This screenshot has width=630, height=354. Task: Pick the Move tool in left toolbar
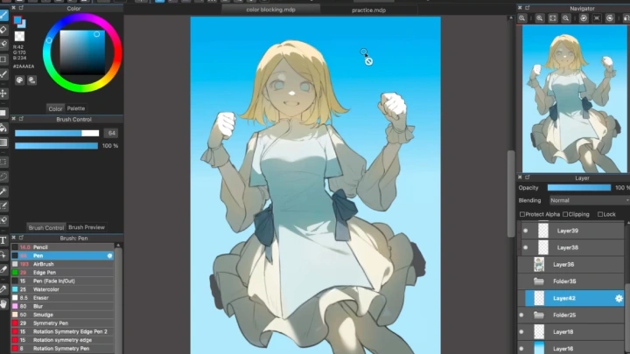click(4, 94)
